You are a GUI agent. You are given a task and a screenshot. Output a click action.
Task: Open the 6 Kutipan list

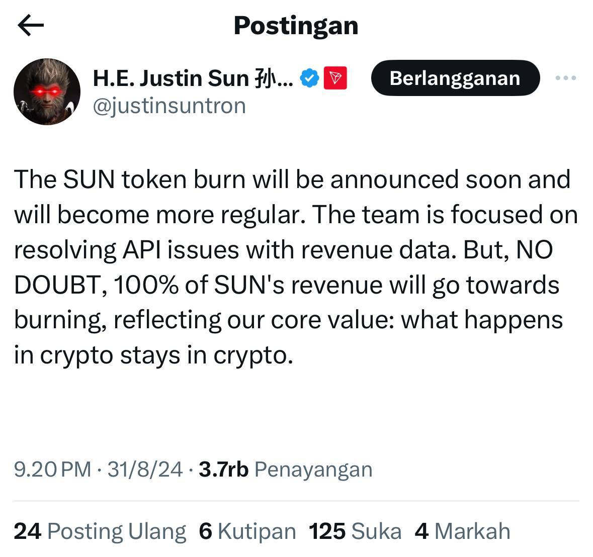coord(247,531)
